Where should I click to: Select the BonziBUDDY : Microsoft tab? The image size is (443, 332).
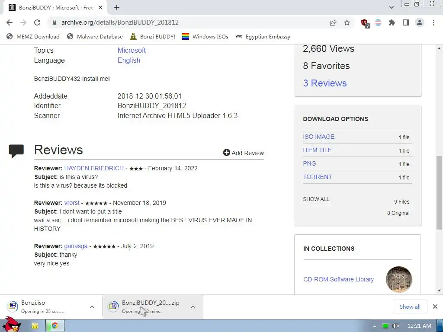55,8
